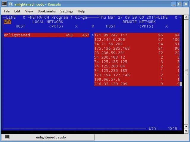Click the local packet count 458
This screenshot has width=190, height=142.
pyautogui.click(x=69, y=35)
